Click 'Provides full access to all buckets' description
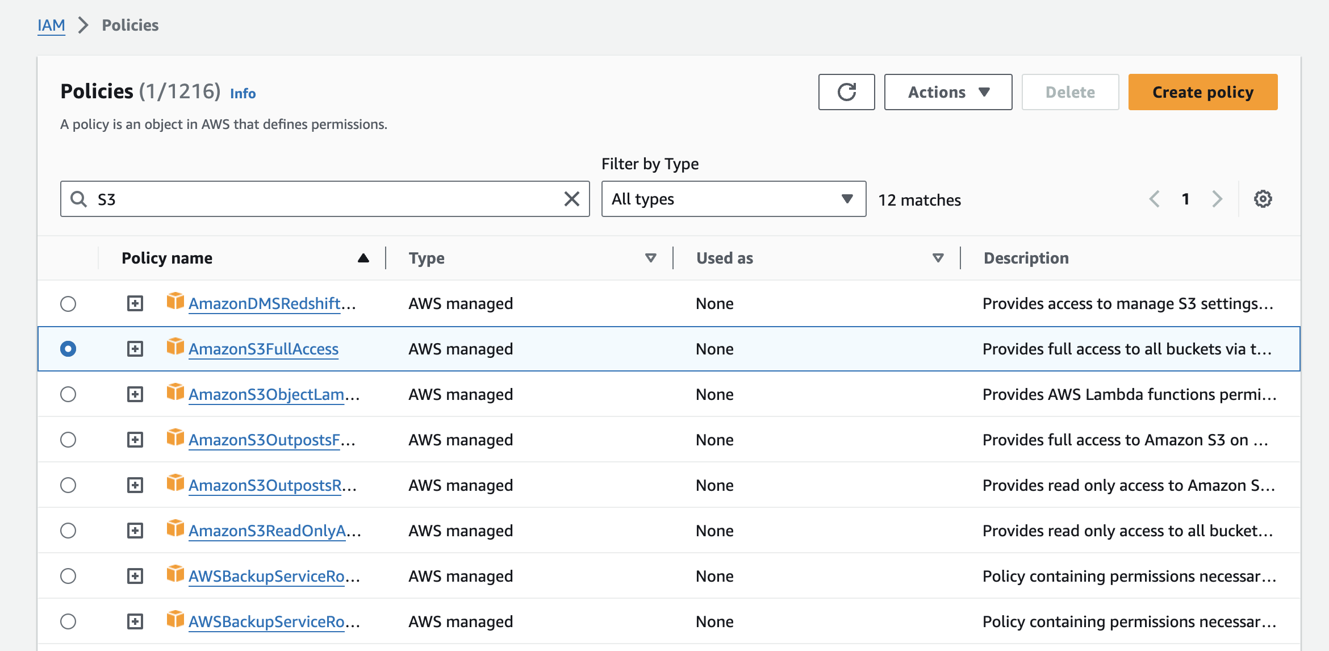Screen dimensions: 1329x651 point(1127,349)
